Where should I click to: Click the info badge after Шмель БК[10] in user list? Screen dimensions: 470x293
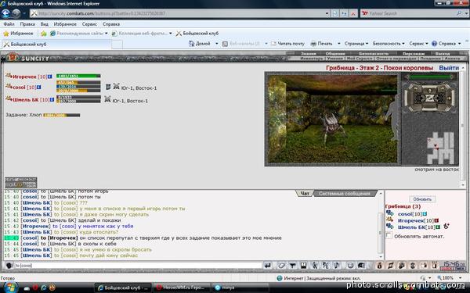coord(438,227)
